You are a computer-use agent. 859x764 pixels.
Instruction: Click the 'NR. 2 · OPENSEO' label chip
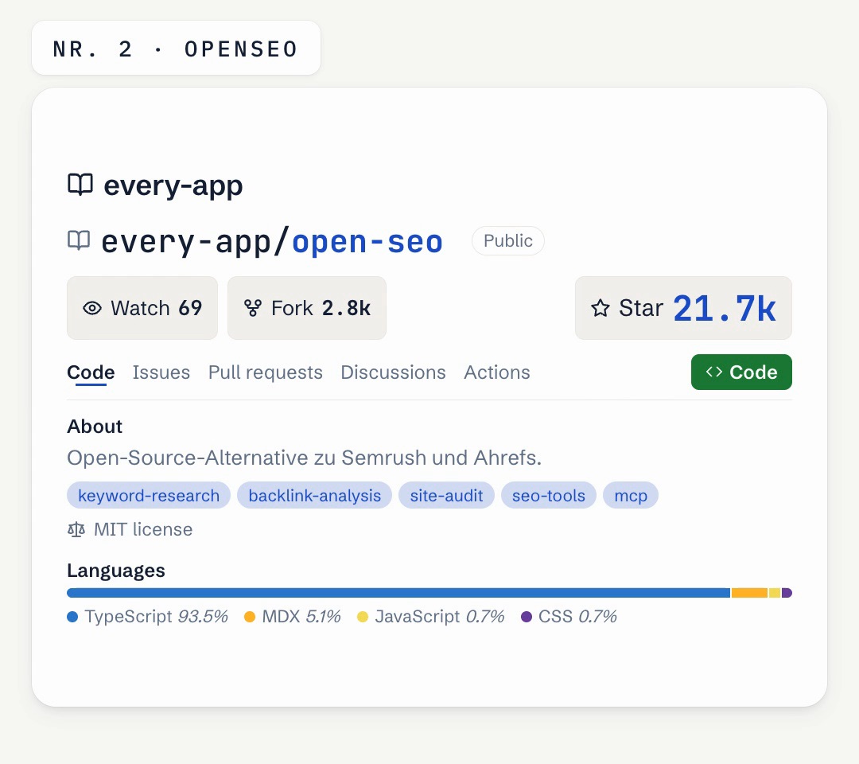(x=176, y=49)
